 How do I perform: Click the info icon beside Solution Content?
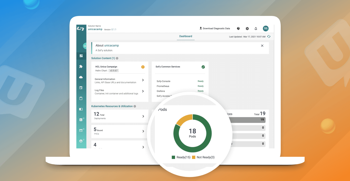[x=117, y=58]
